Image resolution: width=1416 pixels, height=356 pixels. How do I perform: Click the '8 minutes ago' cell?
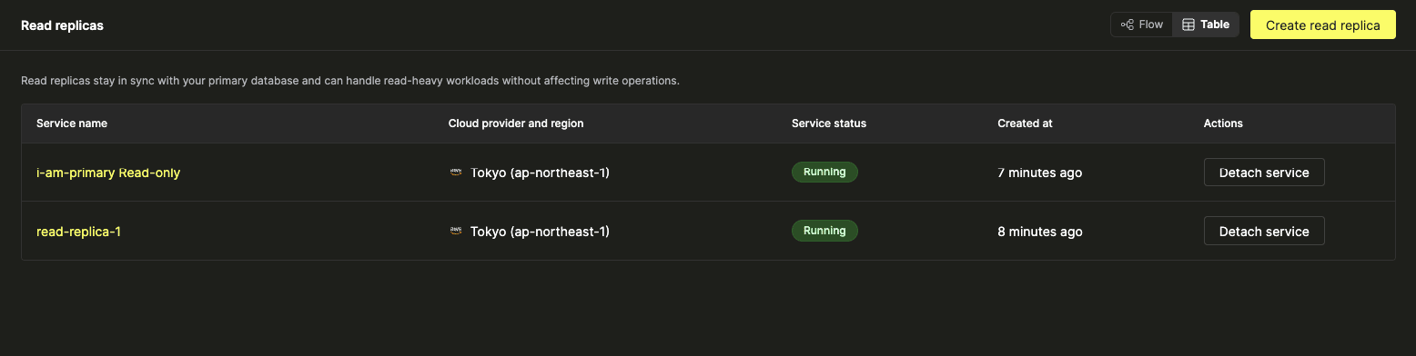pos(1040,232)
